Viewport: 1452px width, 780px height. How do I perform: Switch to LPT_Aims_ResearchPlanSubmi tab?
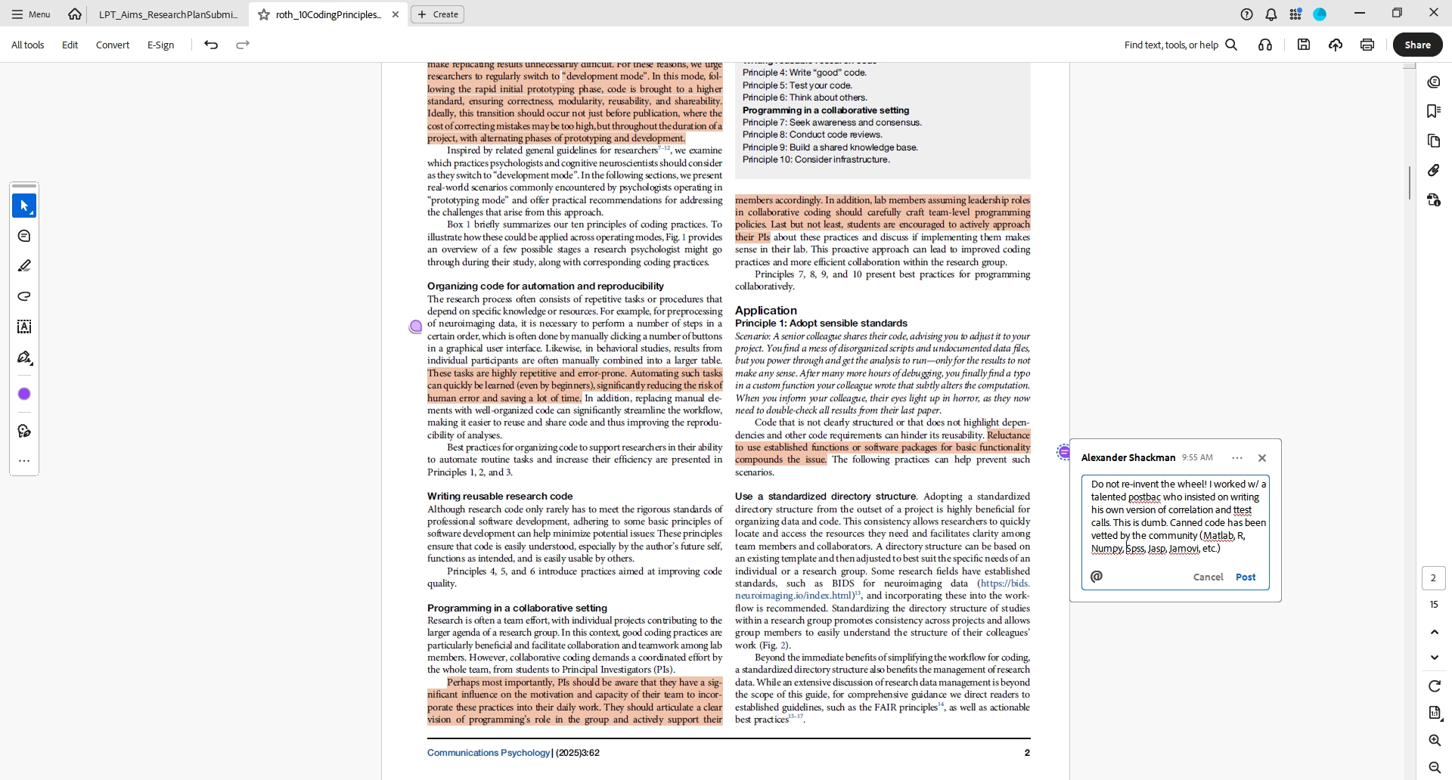pyautogui.click(x=168, y=14)
